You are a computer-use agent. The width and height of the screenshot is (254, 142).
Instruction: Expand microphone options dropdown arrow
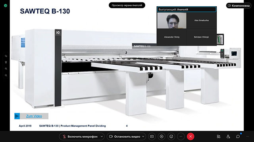point(102,136)
